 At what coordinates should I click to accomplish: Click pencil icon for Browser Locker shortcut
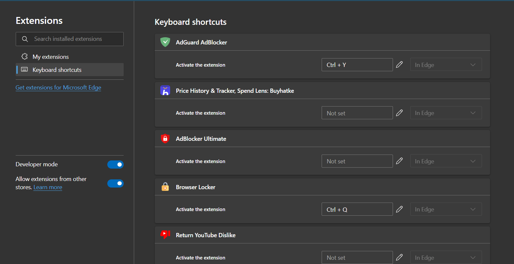click(x=399, y=209)
